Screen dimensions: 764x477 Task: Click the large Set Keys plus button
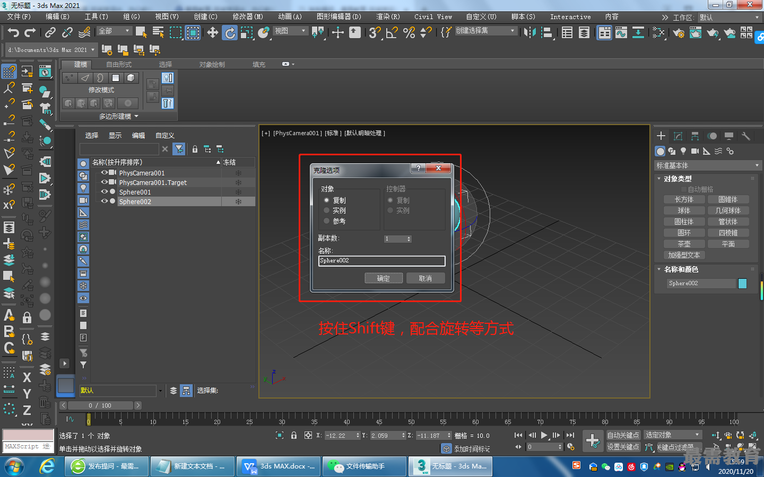pos(593,440)
